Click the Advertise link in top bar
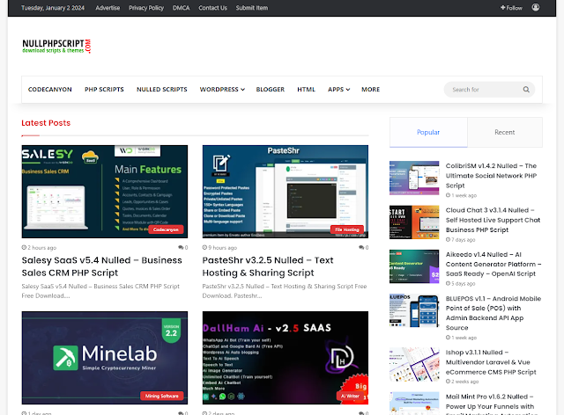Screen dimensions: 564x415 point(108,8)
